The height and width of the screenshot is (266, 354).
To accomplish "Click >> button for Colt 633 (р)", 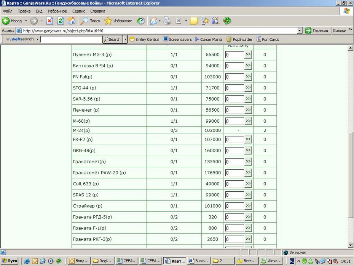I will click(248, 184).
